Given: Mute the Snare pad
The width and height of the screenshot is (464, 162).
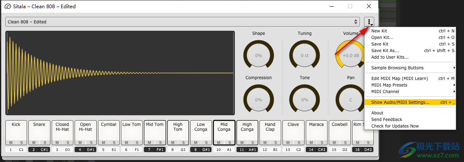Looking at the screenshot, I should pos(34,142).
